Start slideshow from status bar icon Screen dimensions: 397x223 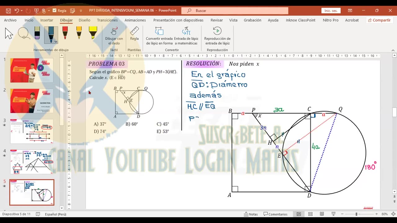tap(333, 214)
